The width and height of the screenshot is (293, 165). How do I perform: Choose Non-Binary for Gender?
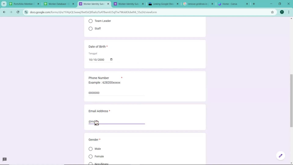point(91,164)
